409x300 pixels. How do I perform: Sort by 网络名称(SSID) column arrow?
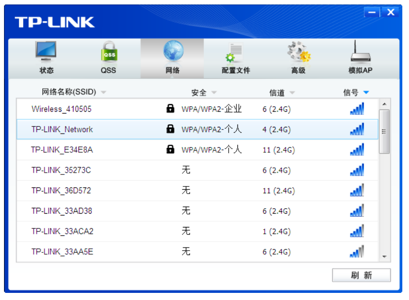104,93
